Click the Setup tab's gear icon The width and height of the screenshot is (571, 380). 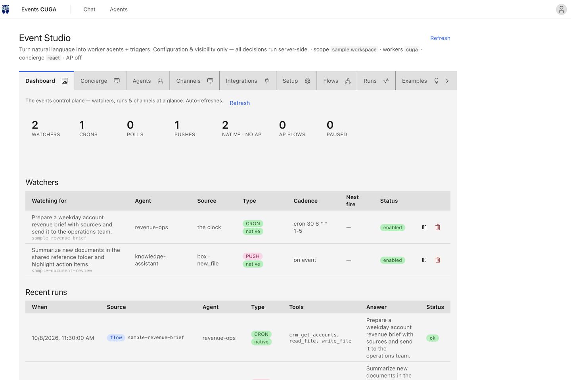point(307,81)
